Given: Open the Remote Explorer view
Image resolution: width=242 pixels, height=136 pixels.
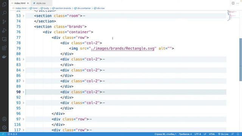Looking at the screenshot, I should coord(4,39).
